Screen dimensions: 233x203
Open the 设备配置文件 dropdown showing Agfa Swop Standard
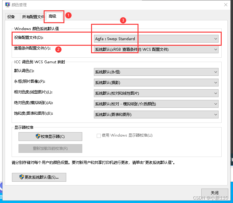coord(156,39)
